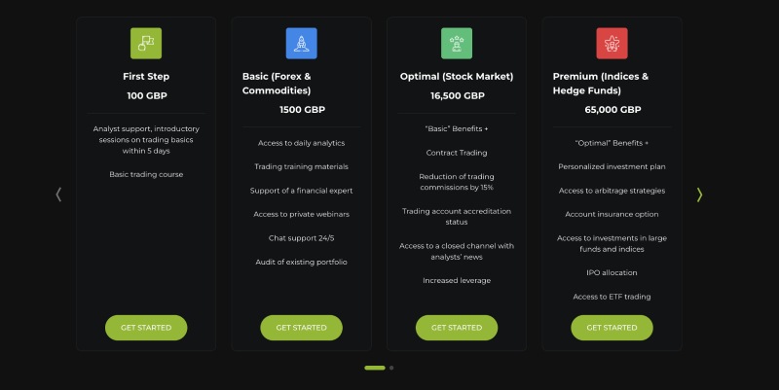779x390 pixels.
Task: Click the red Premium plan icon
Action: coord(612,43)
